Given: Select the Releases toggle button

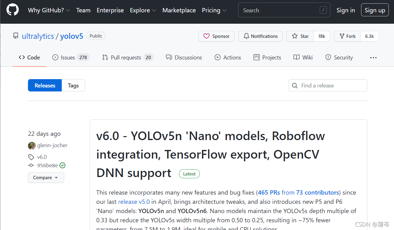Looking at the screenshot, I should pyautogui.click(x=45, y=86).
